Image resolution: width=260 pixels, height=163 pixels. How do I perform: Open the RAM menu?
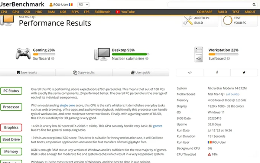click(x=51, y=12)
